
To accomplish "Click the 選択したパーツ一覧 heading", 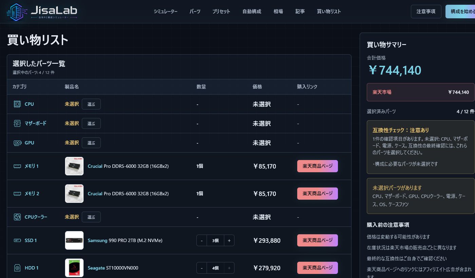I will tap(39, 63).
